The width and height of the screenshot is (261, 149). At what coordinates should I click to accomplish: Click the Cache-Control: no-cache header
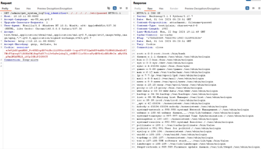point(155,35)
